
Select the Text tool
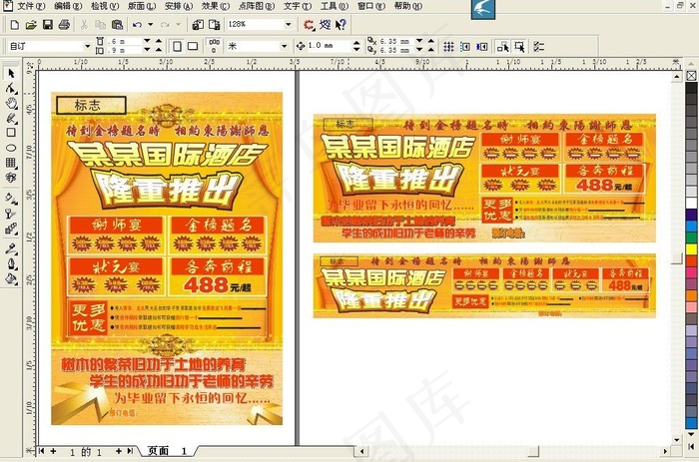pyautogui.click(x=11, y=178)
